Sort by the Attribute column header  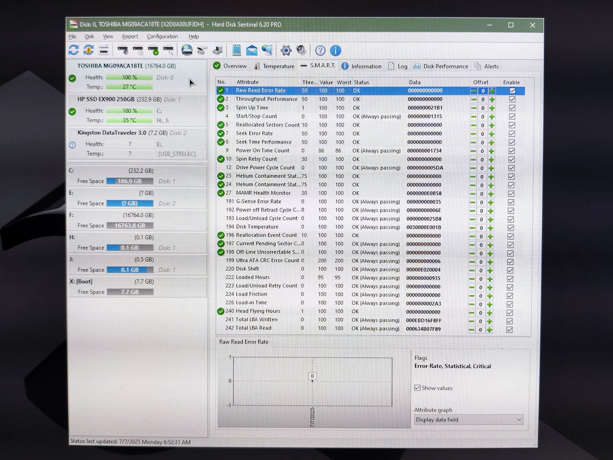(248, 82)
